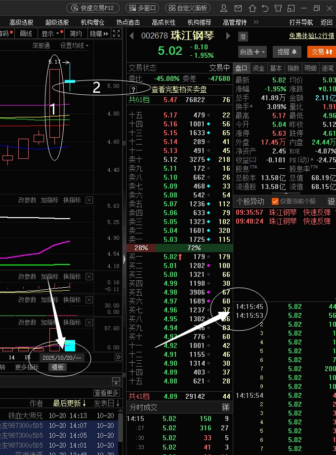The width and height of the screenshot is (336, 455).
Task: Open 自定义面板 custom panel
Action: [x=188, y=8]
